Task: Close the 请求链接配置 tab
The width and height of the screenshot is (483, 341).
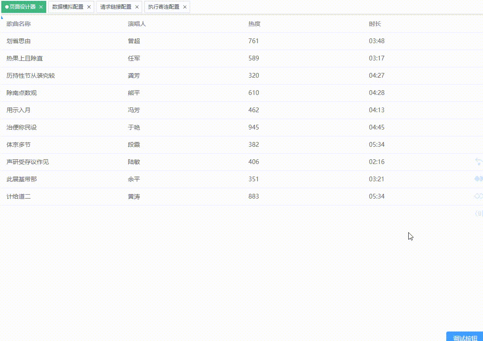Action: (137, 7)
